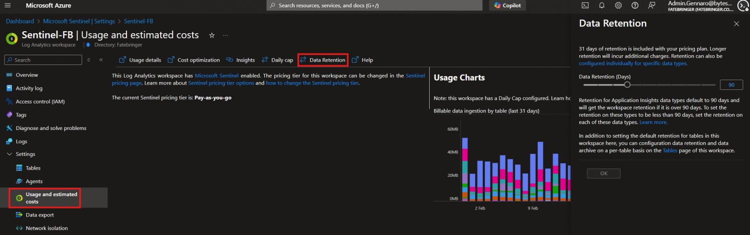The height and width of the screenshot is (235, 750).
Task: Open the Tables item in the sidebar
Action: pyautogui.click(x=33, y=168)
